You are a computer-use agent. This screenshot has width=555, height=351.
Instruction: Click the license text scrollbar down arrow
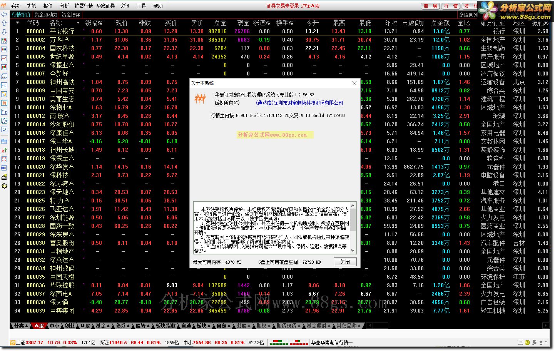pos(353,251)
